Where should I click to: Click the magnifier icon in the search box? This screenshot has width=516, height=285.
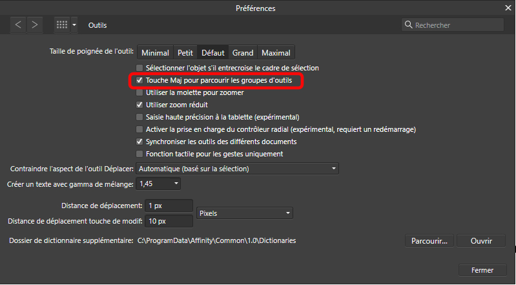click(x=408, y=25)
